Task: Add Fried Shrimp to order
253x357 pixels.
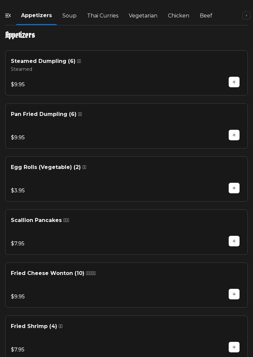Action: tap(234, 347)
